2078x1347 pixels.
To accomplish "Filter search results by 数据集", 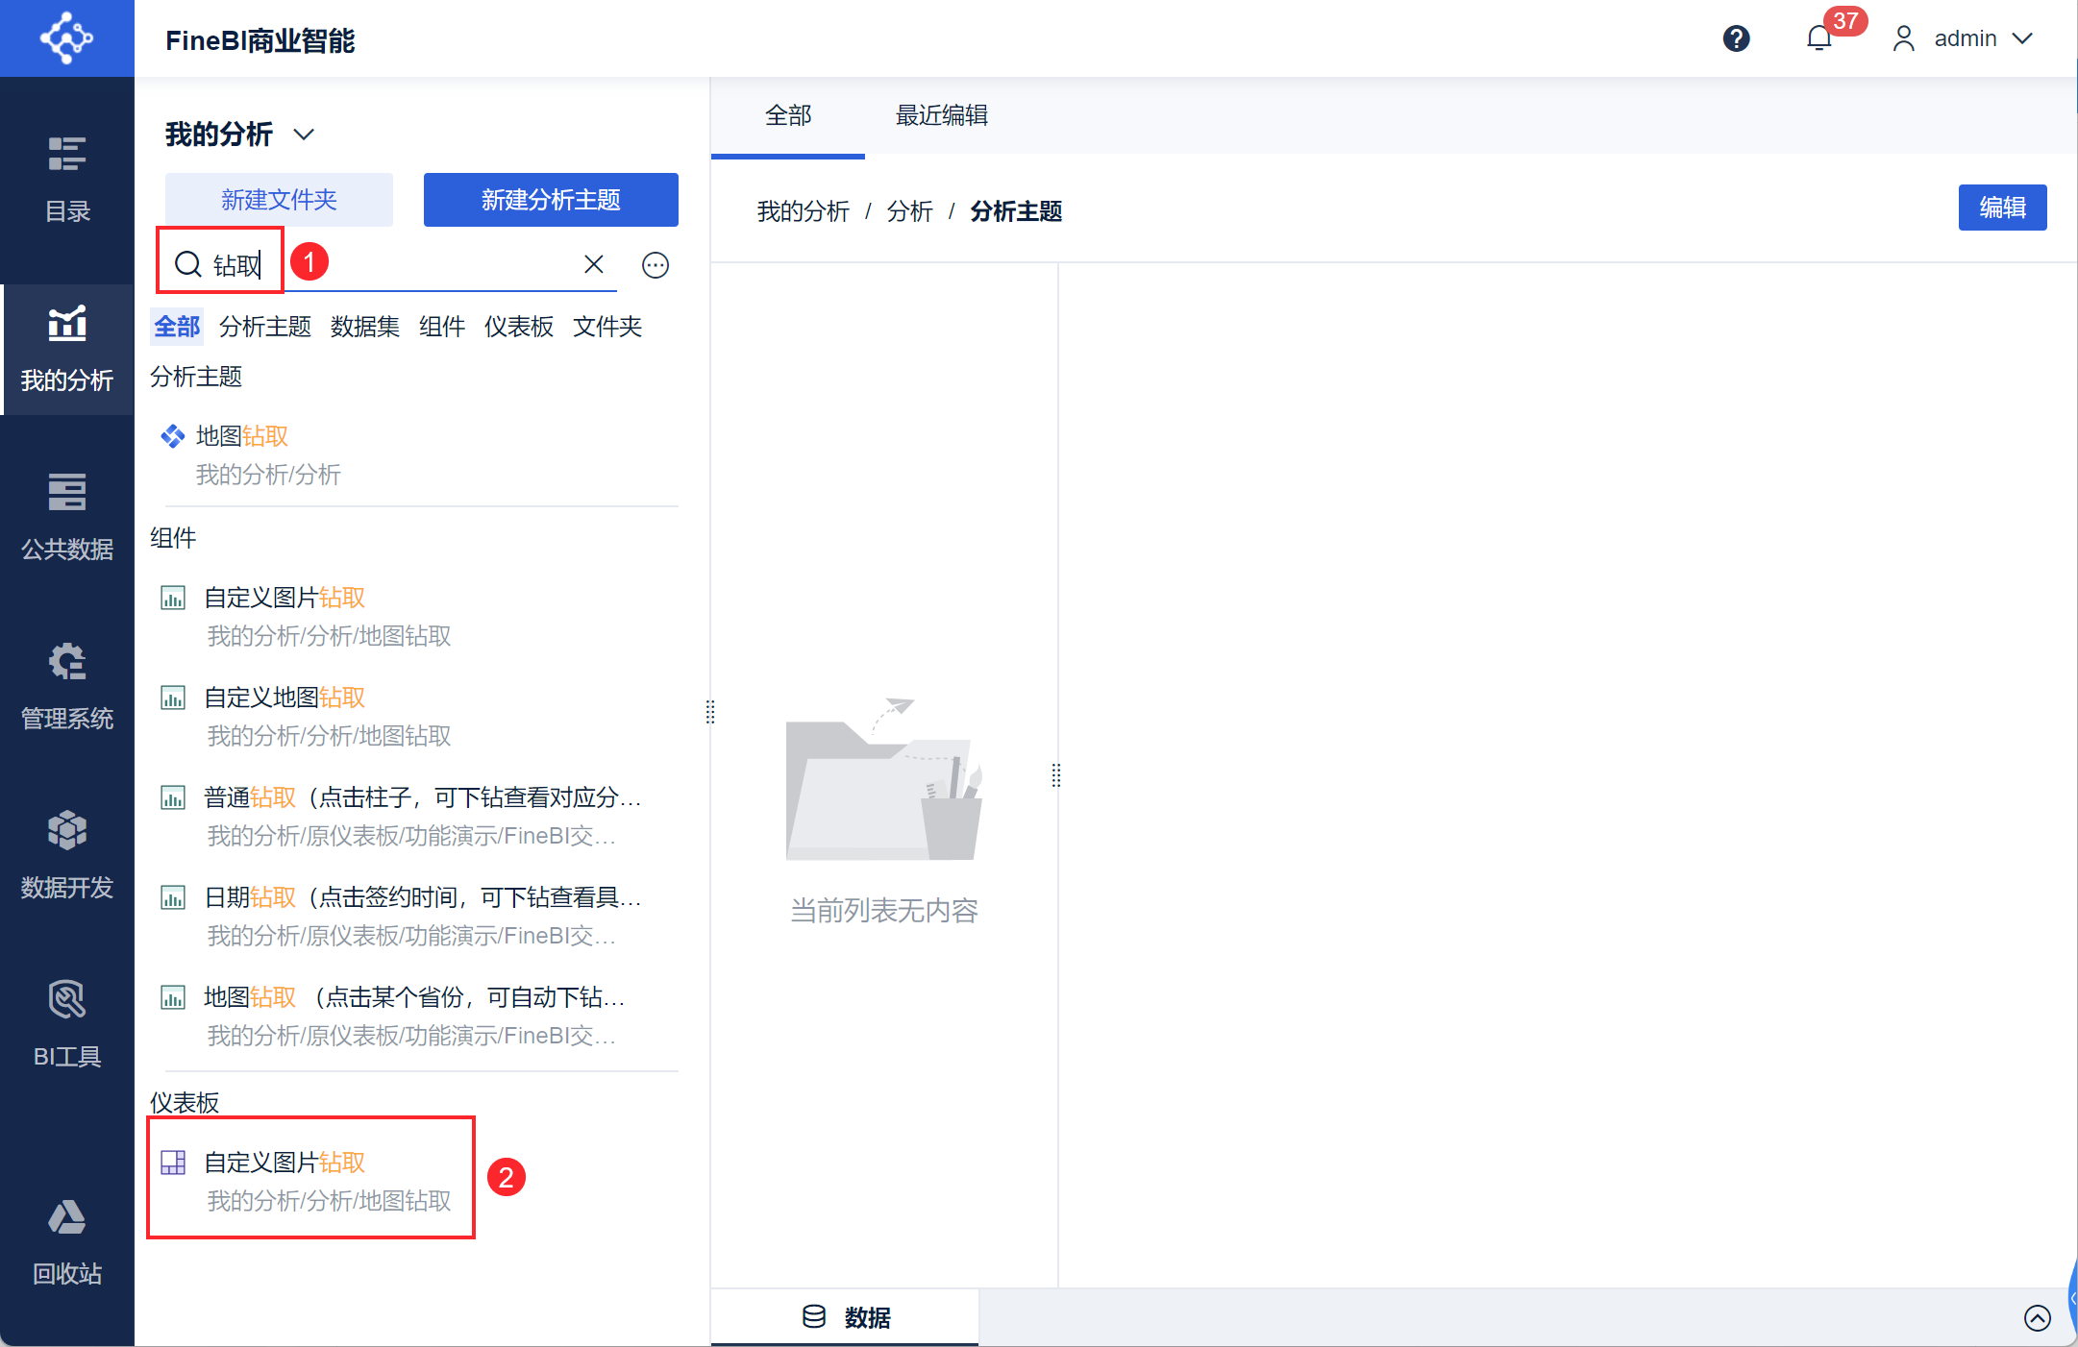I will pos(365,327).
